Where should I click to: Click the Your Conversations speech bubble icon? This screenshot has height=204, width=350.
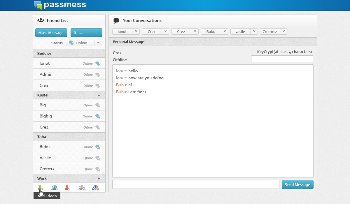(116, 21)
